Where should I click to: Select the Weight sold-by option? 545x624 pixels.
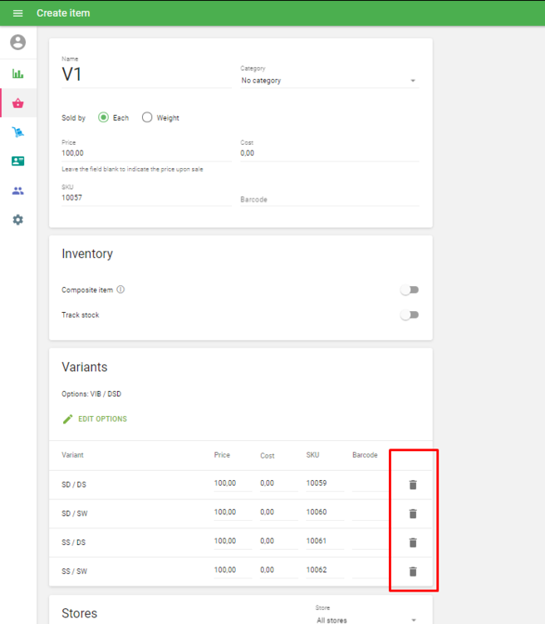(x=147, y=117)
